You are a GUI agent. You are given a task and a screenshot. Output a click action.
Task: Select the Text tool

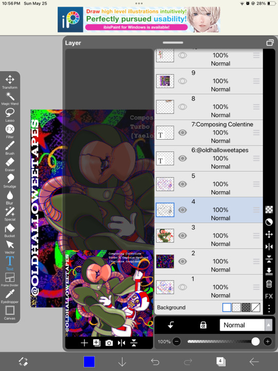[x=10, y=263]
